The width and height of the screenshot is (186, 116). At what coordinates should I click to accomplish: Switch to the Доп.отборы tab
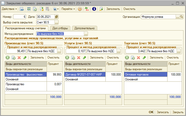[60, 28]
